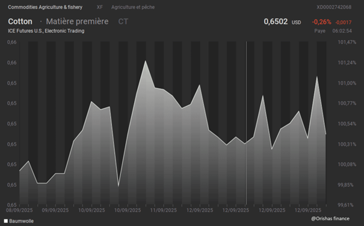Click the Commodities Agriculture & fishery breadcrumb

pyautogui.click(x=45, y=7)
